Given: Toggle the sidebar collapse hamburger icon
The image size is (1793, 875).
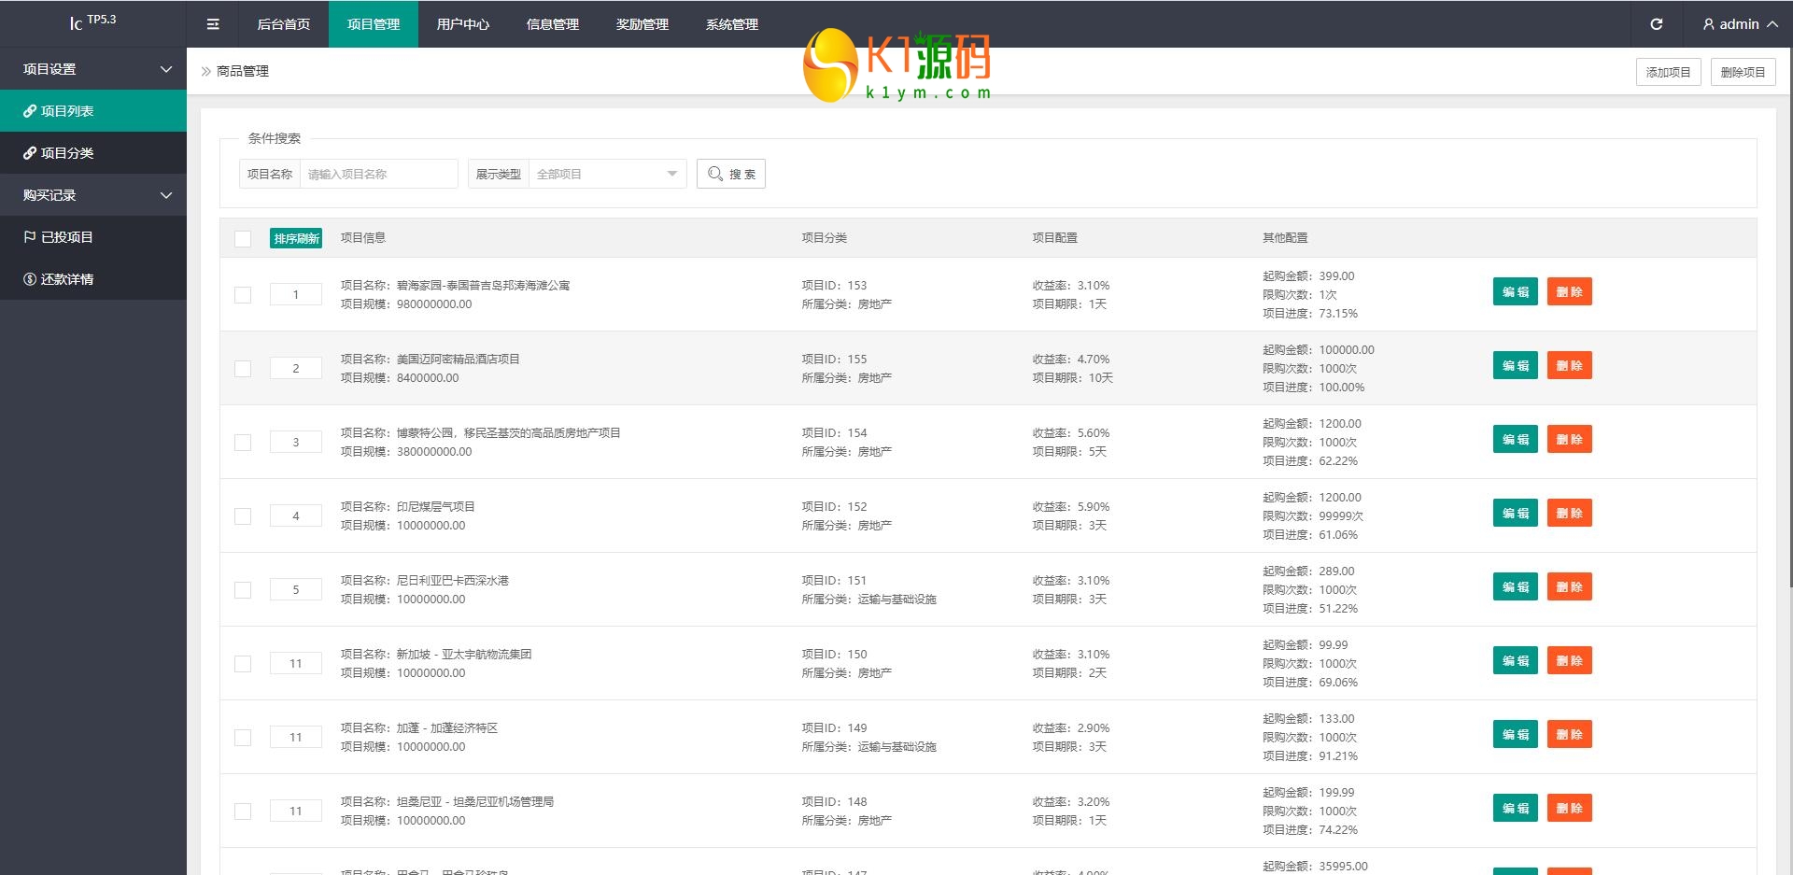Looking at the screenshot, I should [213, 24].
